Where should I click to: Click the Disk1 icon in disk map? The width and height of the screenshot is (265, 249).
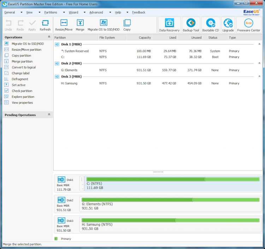pos(61,179)
